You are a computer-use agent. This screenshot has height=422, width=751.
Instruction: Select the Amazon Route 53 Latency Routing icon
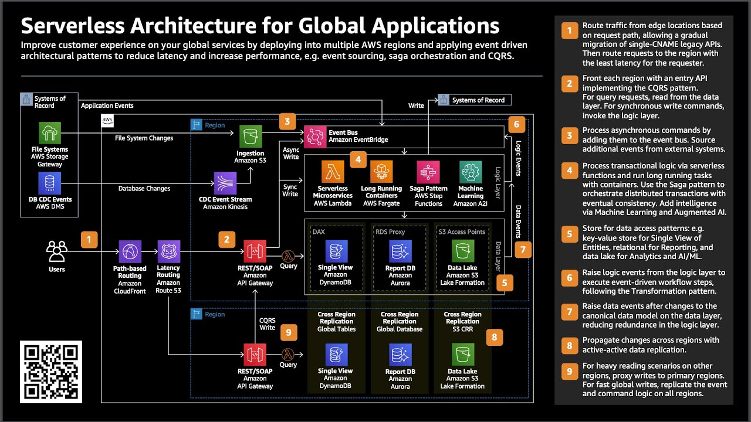point(168,252)
